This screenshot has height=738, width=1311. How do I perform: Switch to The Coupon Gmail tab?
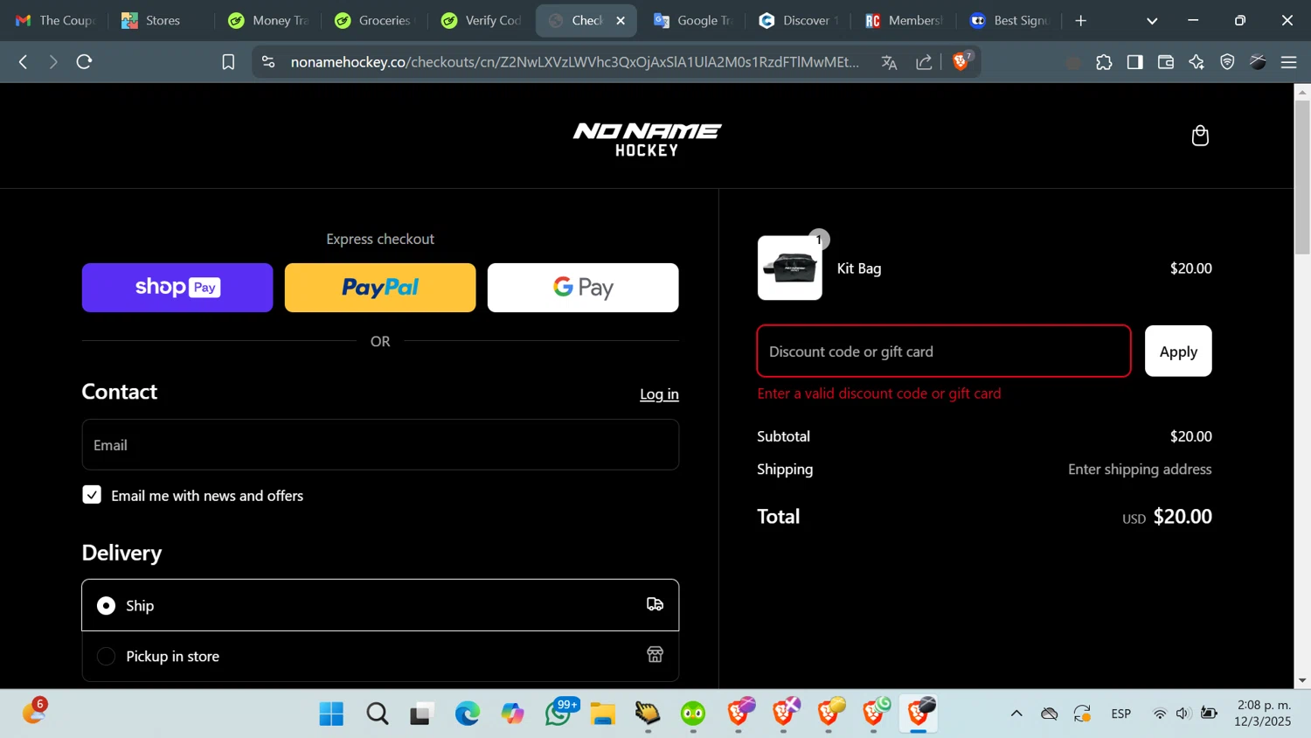[54, 20]
